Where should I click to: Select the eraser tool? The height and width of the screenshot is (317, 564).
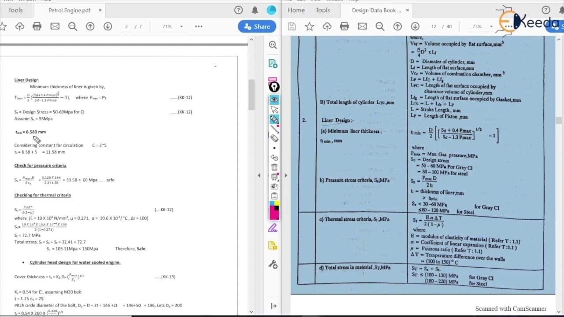point(274,138)
